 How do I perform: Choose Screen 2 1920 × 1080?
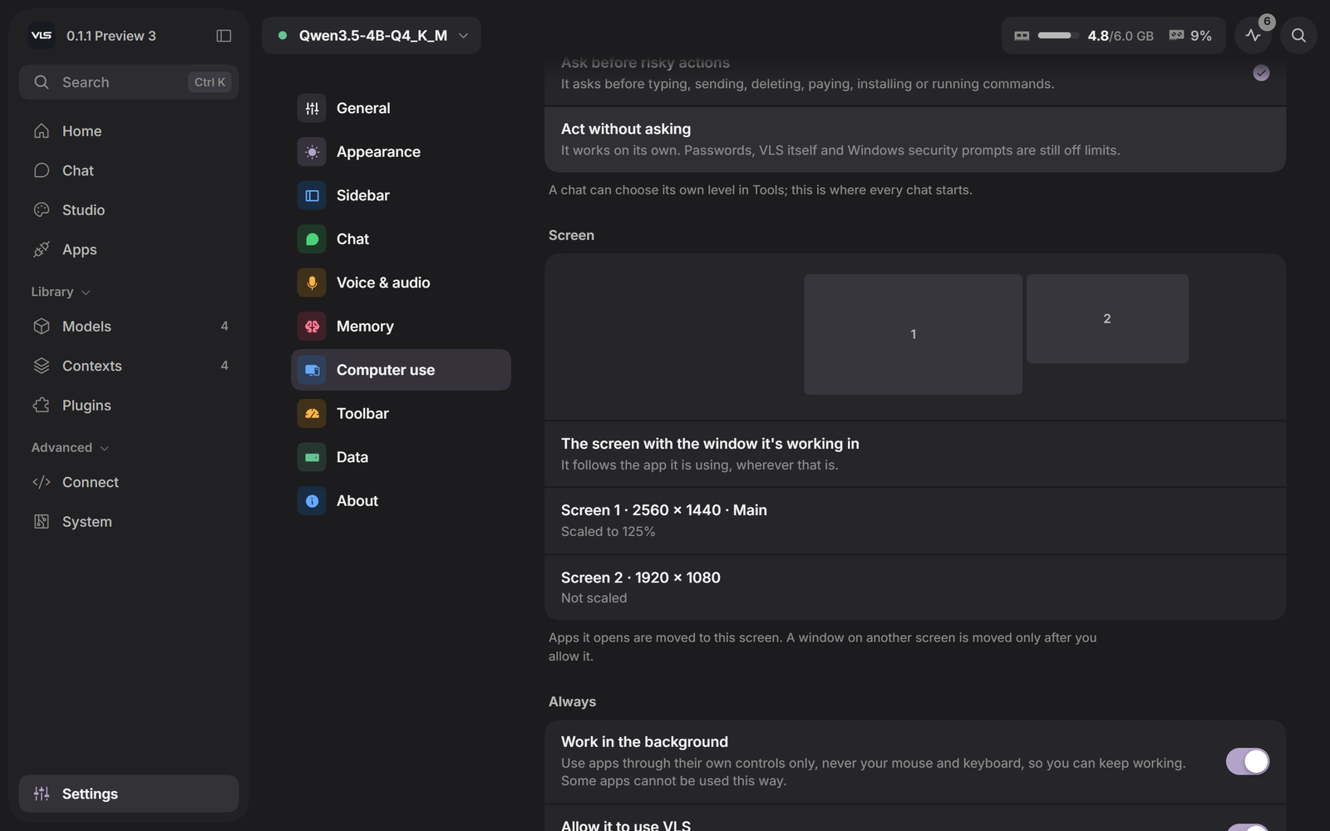[x=915, y=588]
